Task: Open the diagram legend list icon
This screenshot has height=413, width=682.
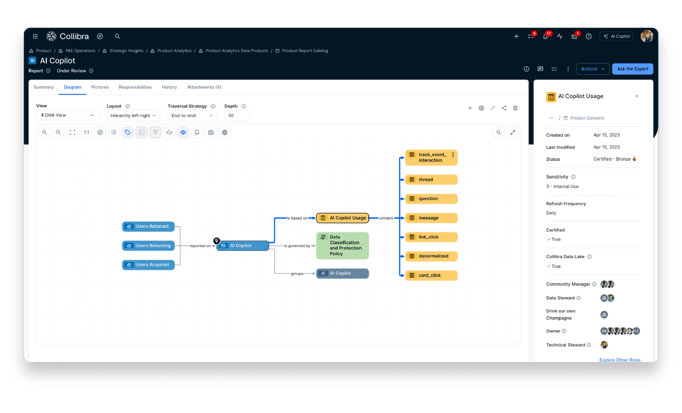Action: [x=114, y=132]
